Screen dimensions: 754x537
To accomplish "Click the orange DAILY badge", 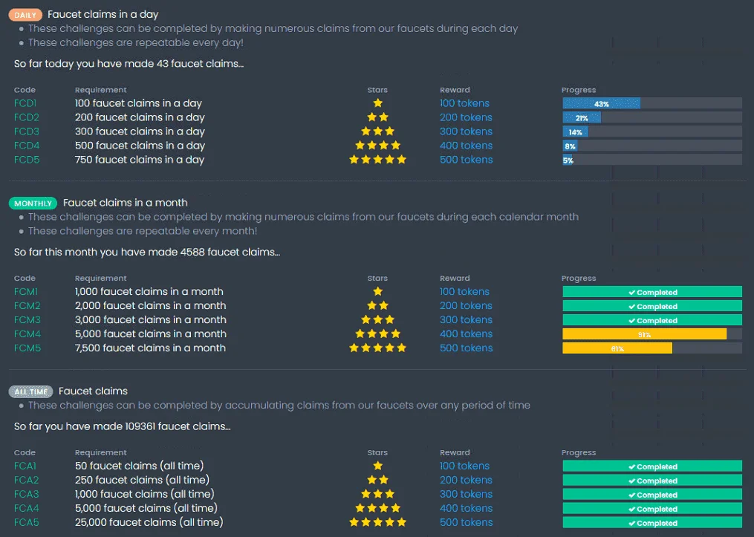I will click(x=25, y=15).
